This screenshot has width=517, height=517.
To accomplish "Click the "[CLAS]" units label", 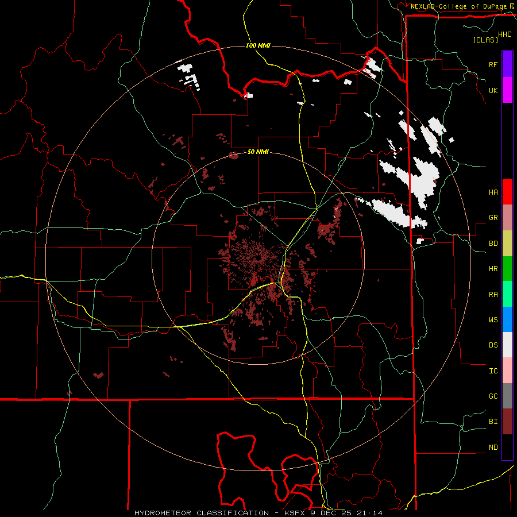I will (x=485, y=40).
